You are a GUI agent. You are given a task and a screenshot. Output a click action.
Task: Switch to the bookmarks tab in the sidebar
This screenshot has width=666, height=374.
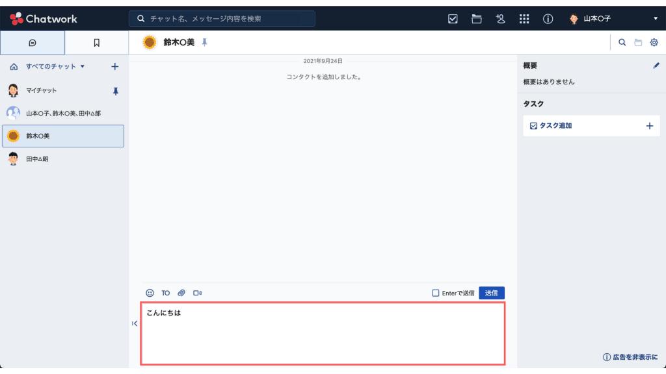[x=96, y=42]
